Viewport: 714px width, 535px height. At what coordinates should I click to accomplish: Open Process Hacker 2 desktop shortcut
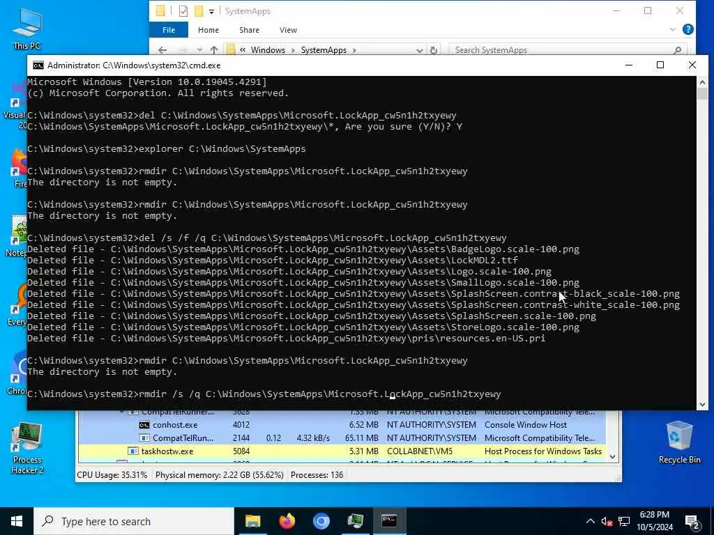tap(27, 448)
